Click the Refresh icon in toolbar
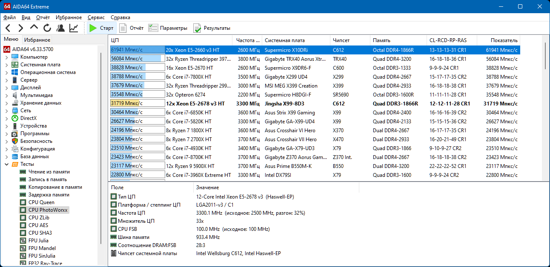This screenshot has height=267, width=550. [47, 28]
